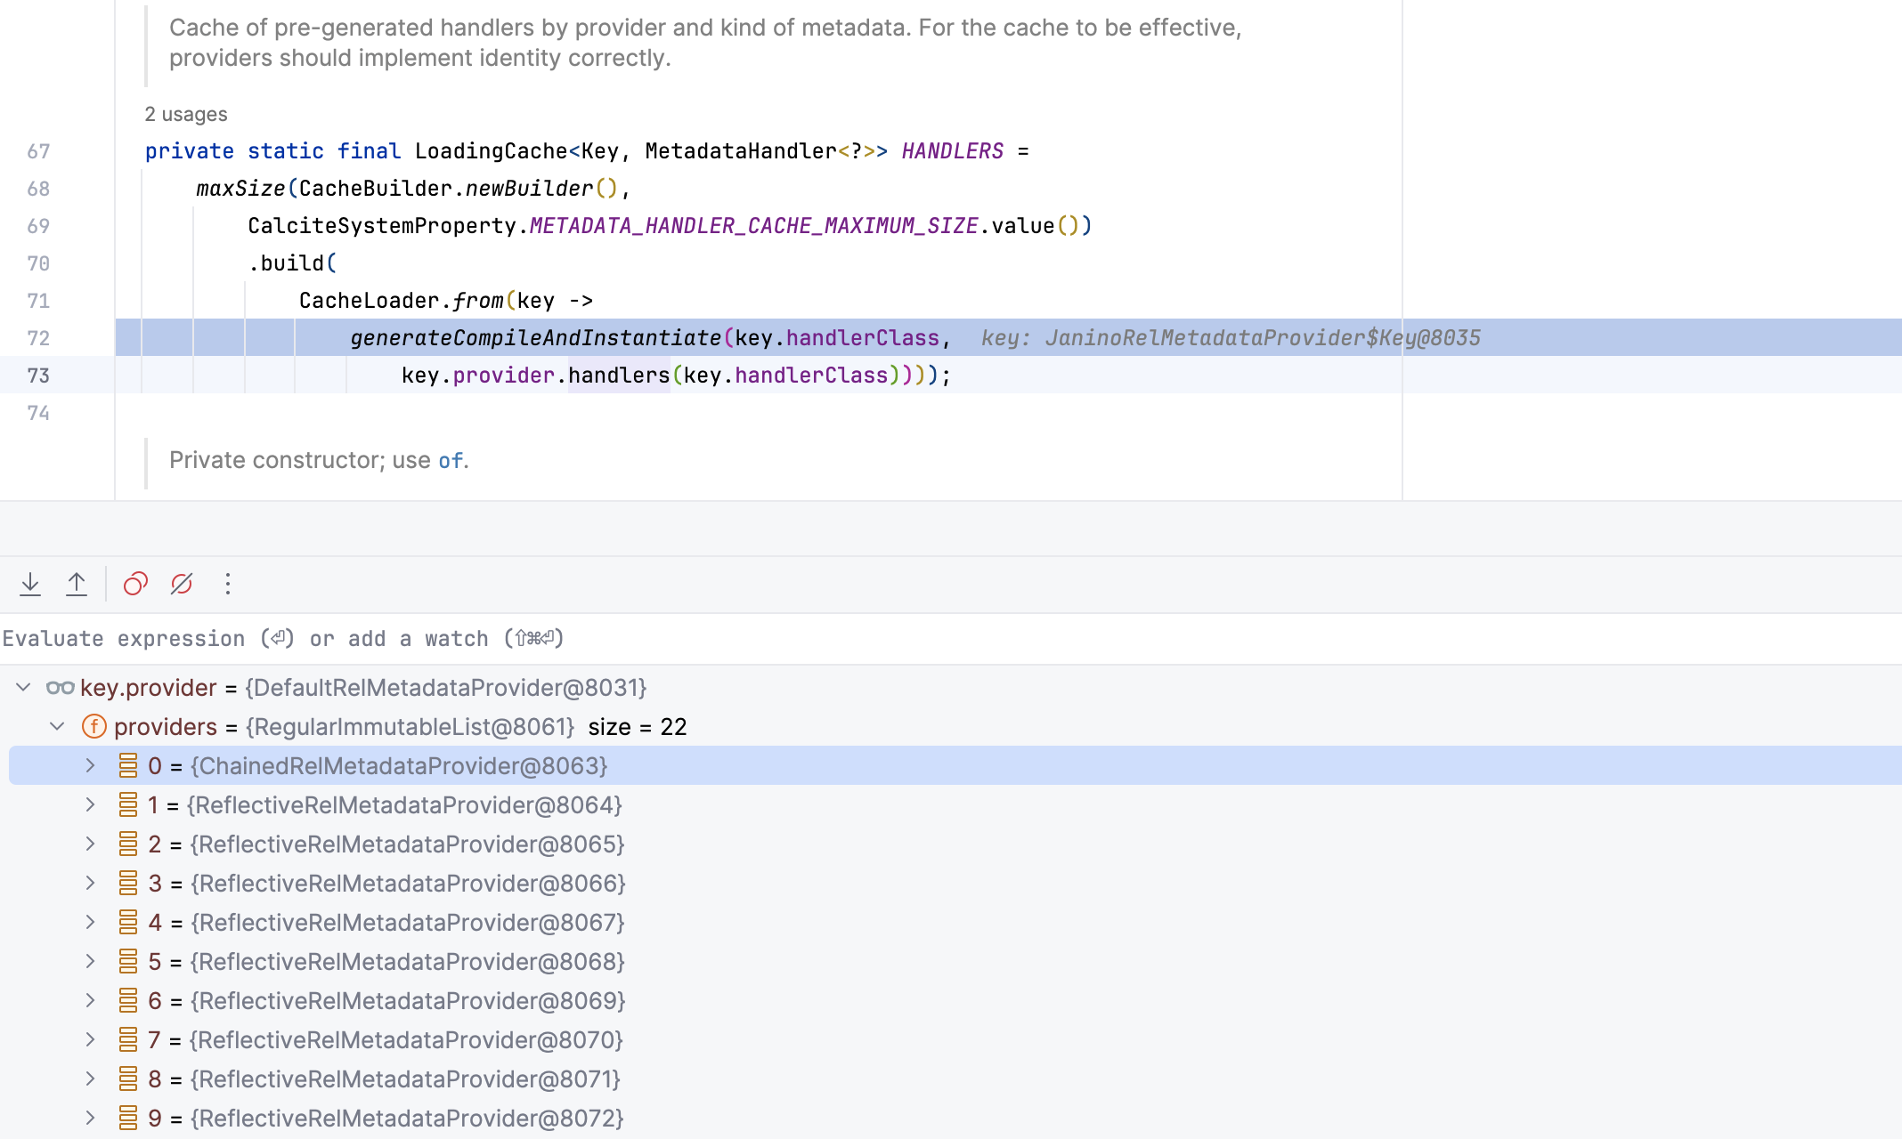Image resolution: width=1902 pixels, height=1139 pixels.
Task: Click the '2 usages' inlay hint
Action: pyautogui.click(x=186, y=115)
